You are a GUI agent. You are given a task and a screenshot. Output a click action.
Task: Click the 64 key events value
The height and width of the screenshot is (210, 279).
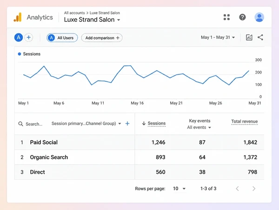coord(202,157)
